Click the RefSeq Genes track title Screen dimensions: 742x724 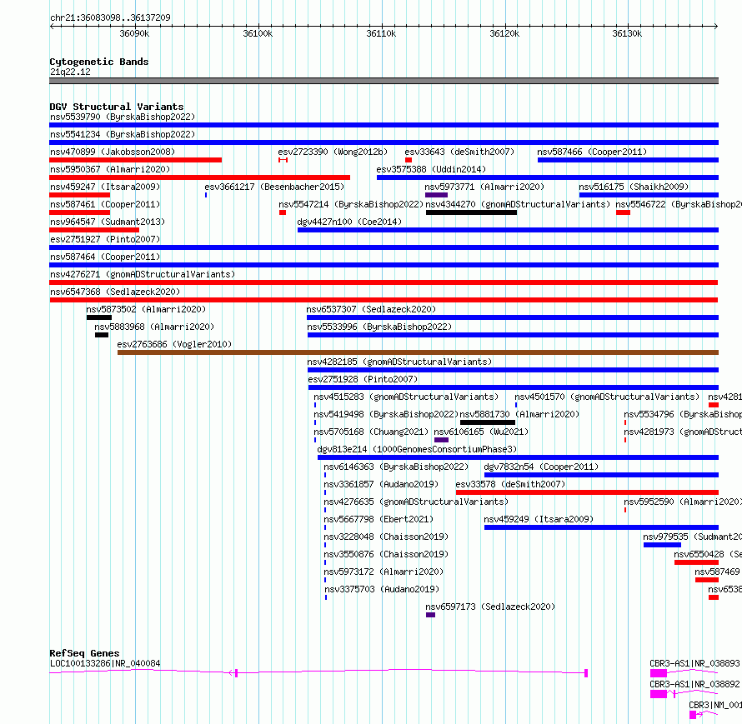coord(84,653)
